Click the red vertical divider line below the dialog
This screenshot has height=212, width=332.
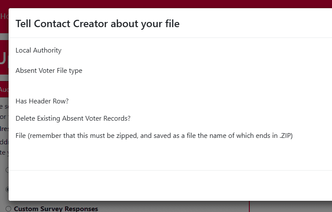pyautogui.click(x=249, y=206)
